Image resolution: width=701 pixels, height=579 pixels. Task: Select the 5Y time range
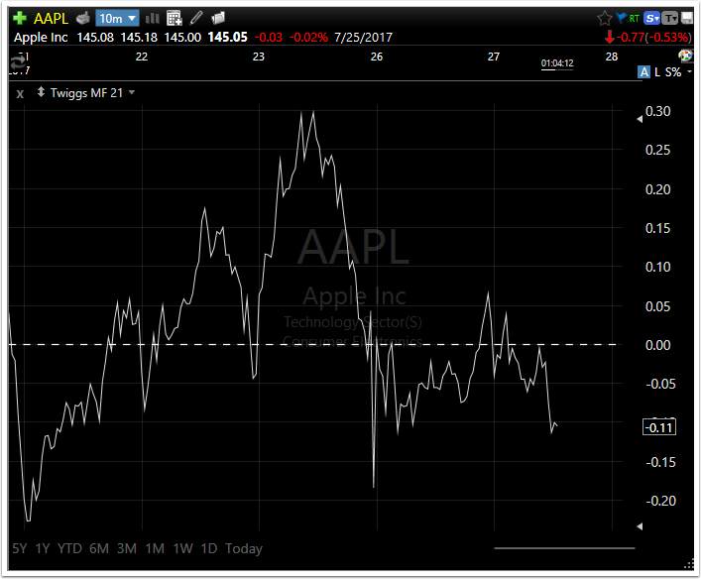19,548
